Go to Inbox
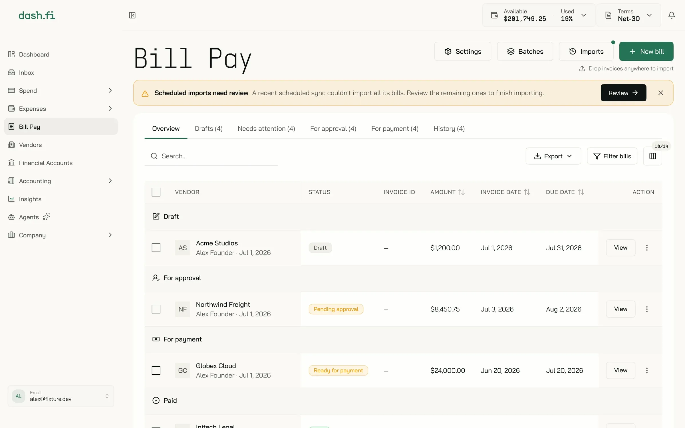This screenshot has width=685, height=428. coord(61,72)
